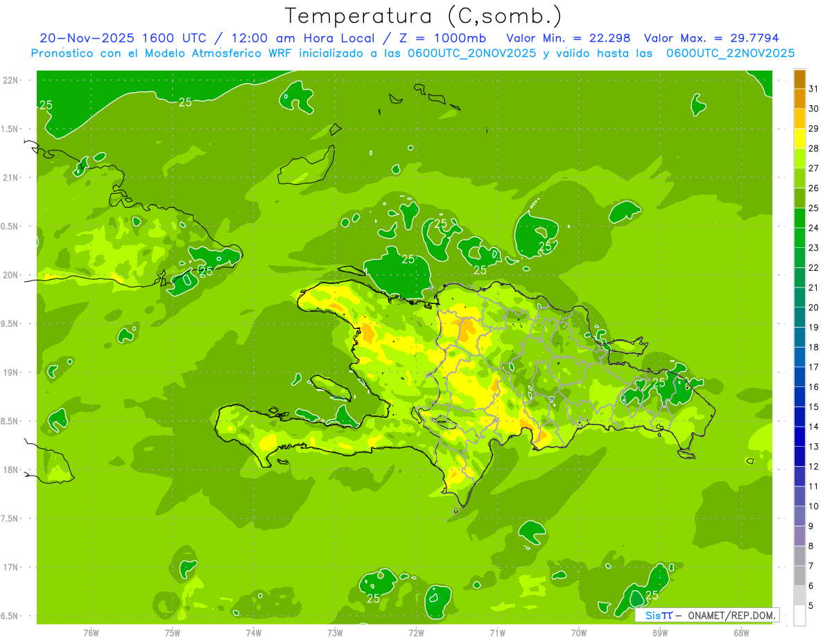Click the blue legend swatch between 15 and 16
Screen dimensions: 832x642
pos(799,397)
